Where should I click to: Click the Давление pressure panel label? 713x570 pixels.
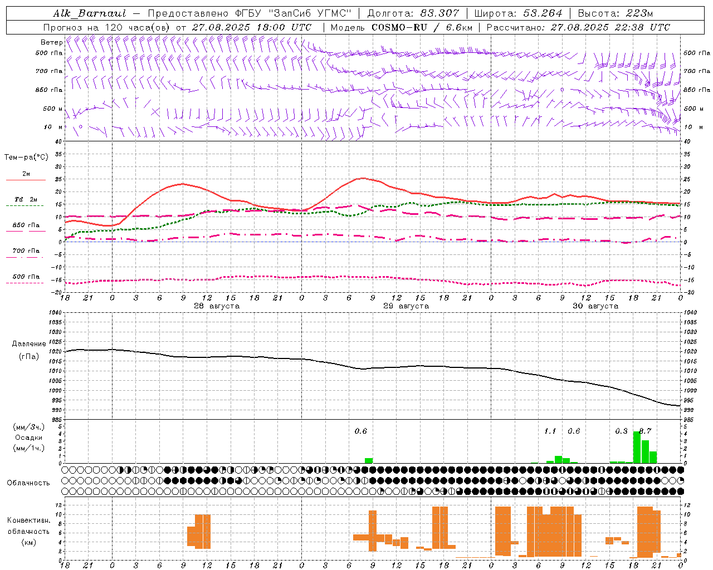[29, 344]
